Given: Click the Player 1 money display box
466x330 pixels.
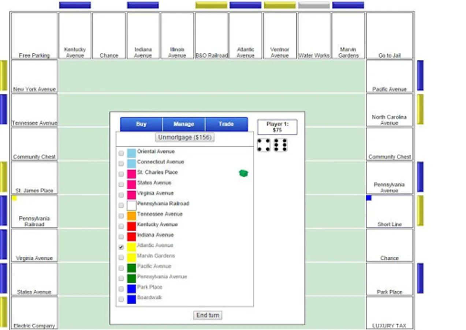Looking at the screenshot, I should click(277, 127).
